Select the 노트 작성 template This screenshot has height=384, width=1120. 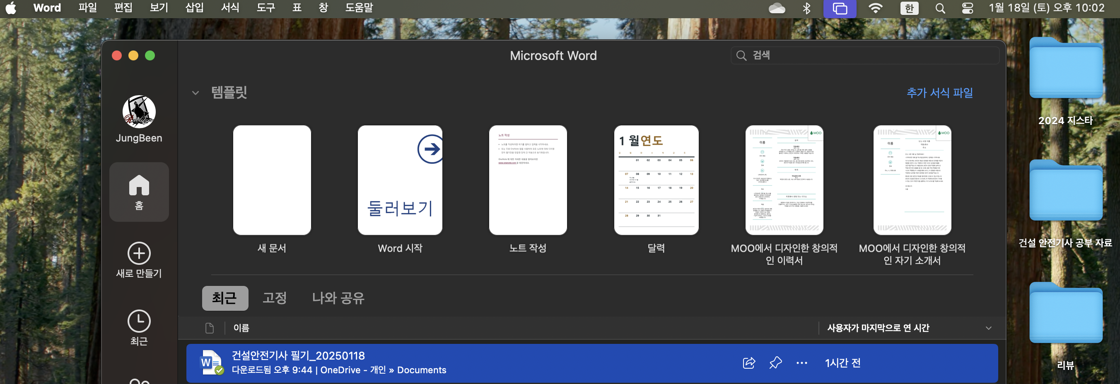click(528, 180)
